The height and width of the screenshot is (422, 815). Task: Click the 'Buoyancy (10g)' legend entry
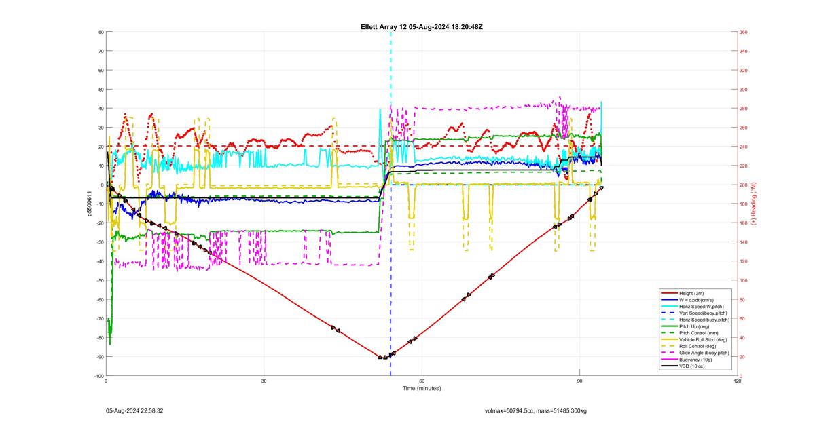pyautogui.click(x=698, y=359)
